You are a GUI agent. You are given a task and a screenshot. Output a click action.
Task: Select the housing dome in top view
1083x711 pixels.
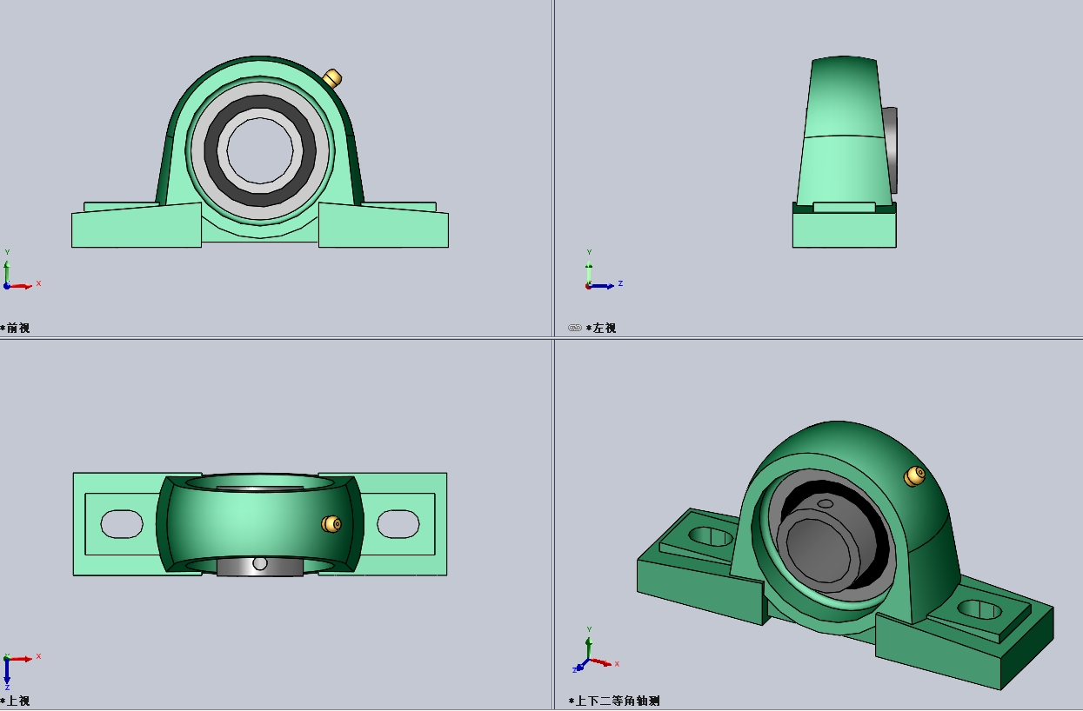click(260, 523)
